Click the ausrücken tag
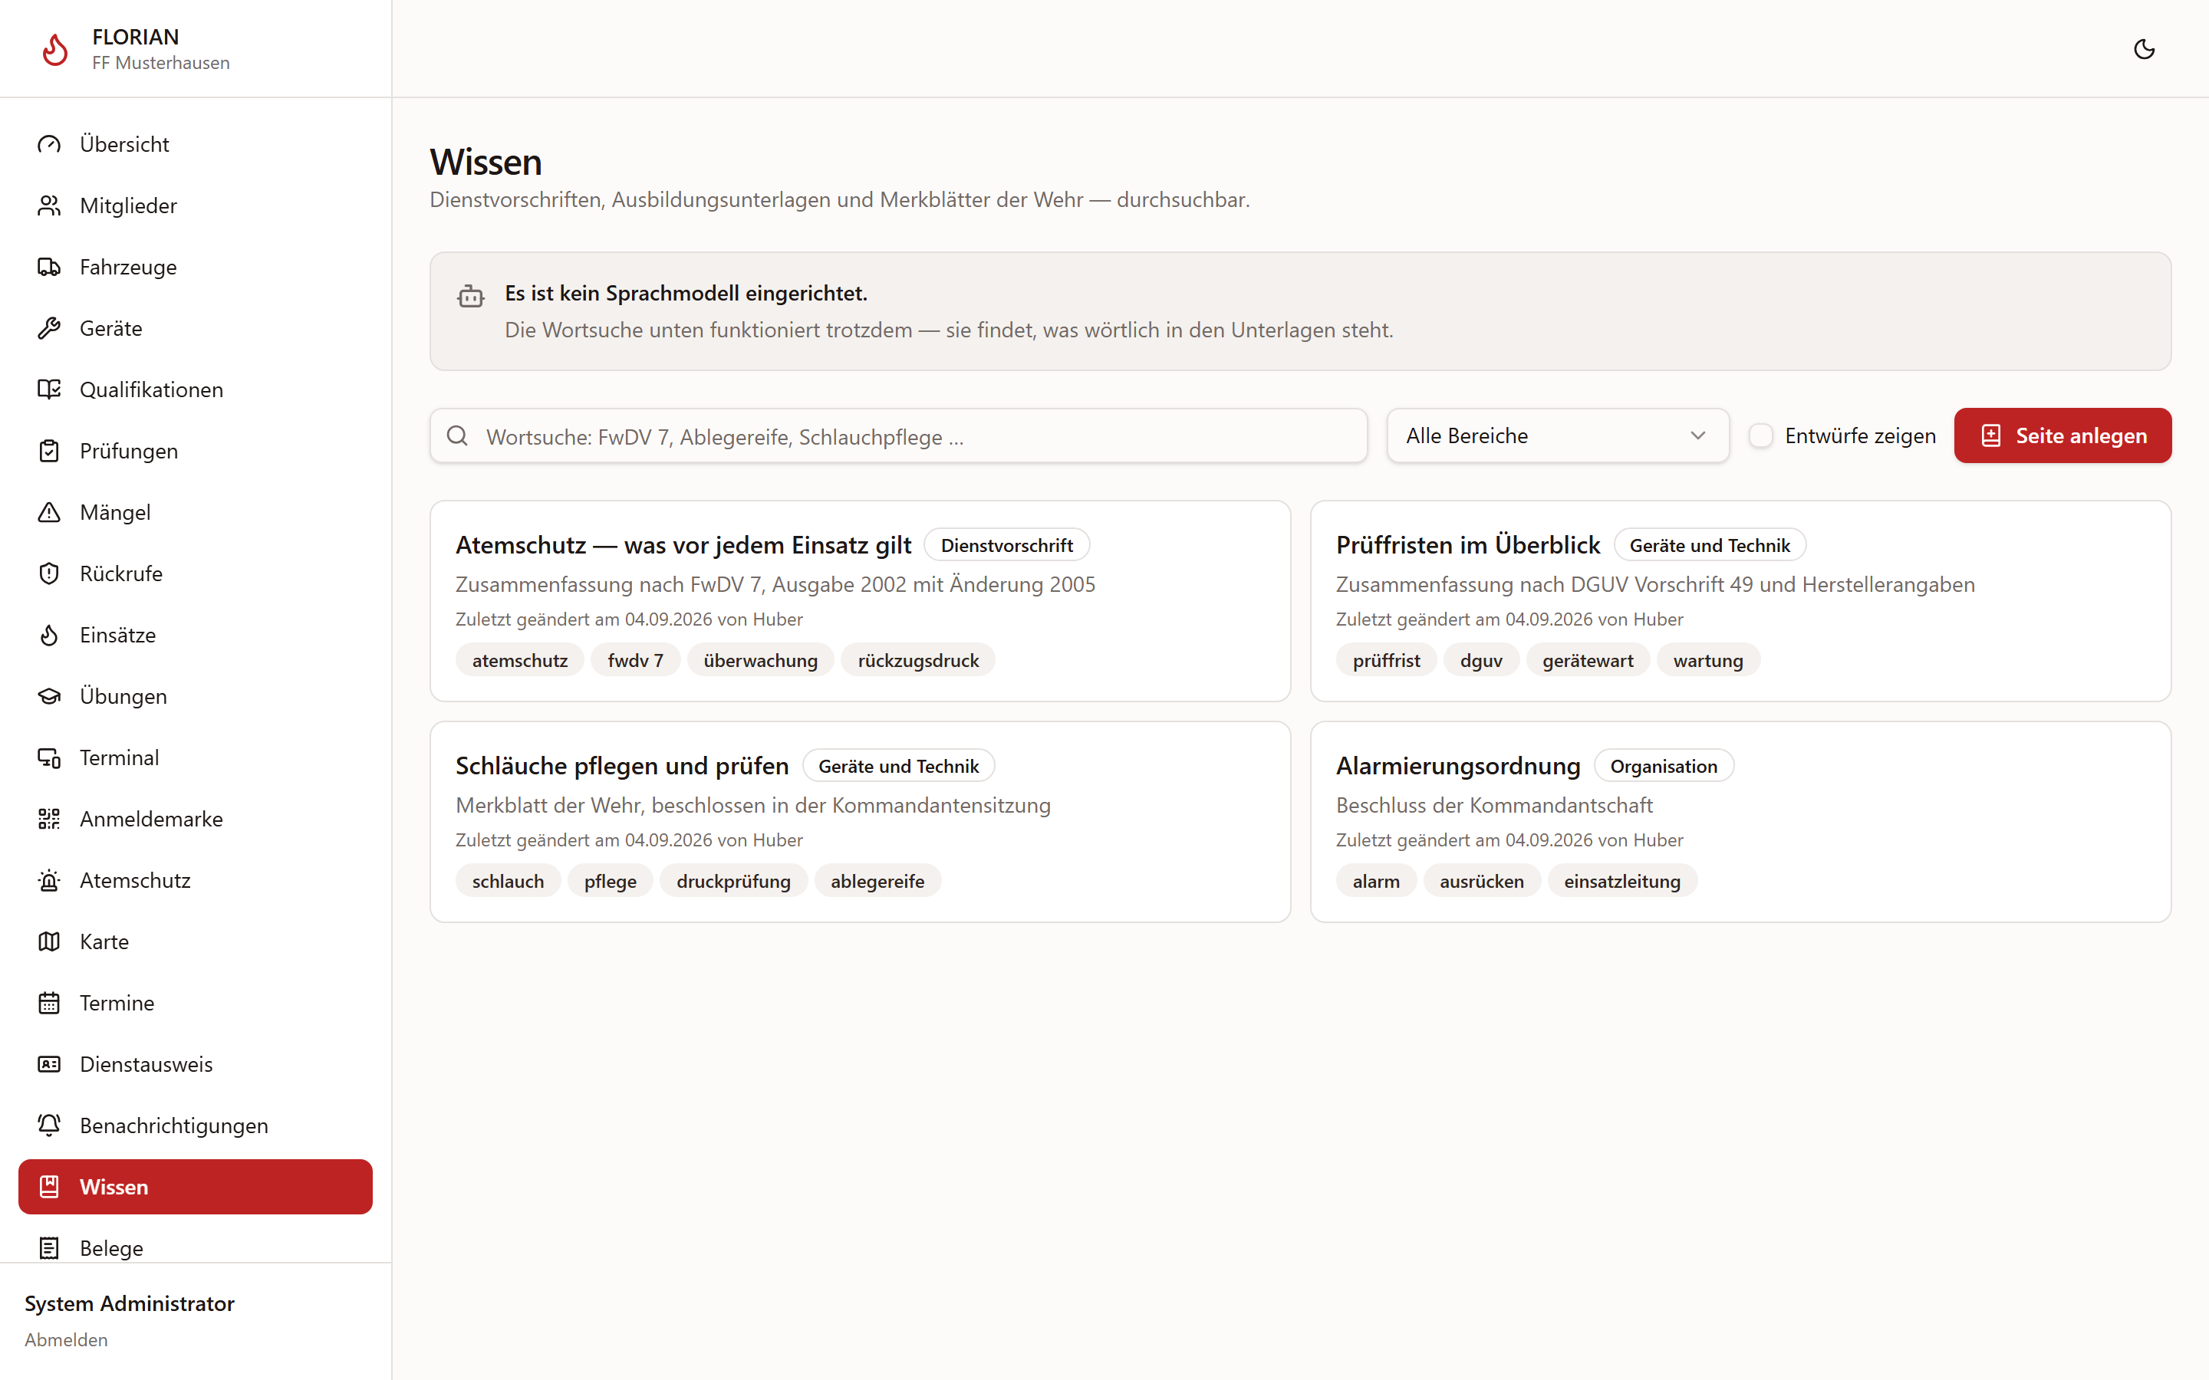Screen dimensions: 2209x1380 1482,881
